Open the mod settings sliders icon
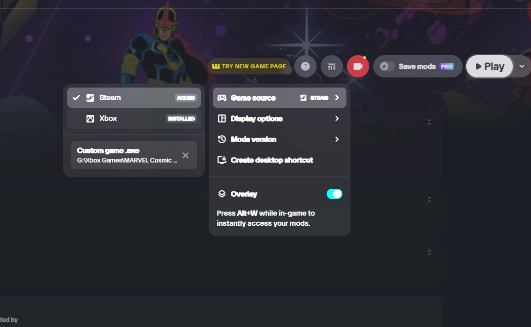This screenshot has height=327, width=531. tap(332, 66)
